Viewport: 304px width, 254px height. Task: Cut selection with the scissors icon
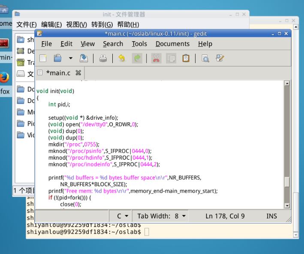pyautogui.click(x=156, y=58)
